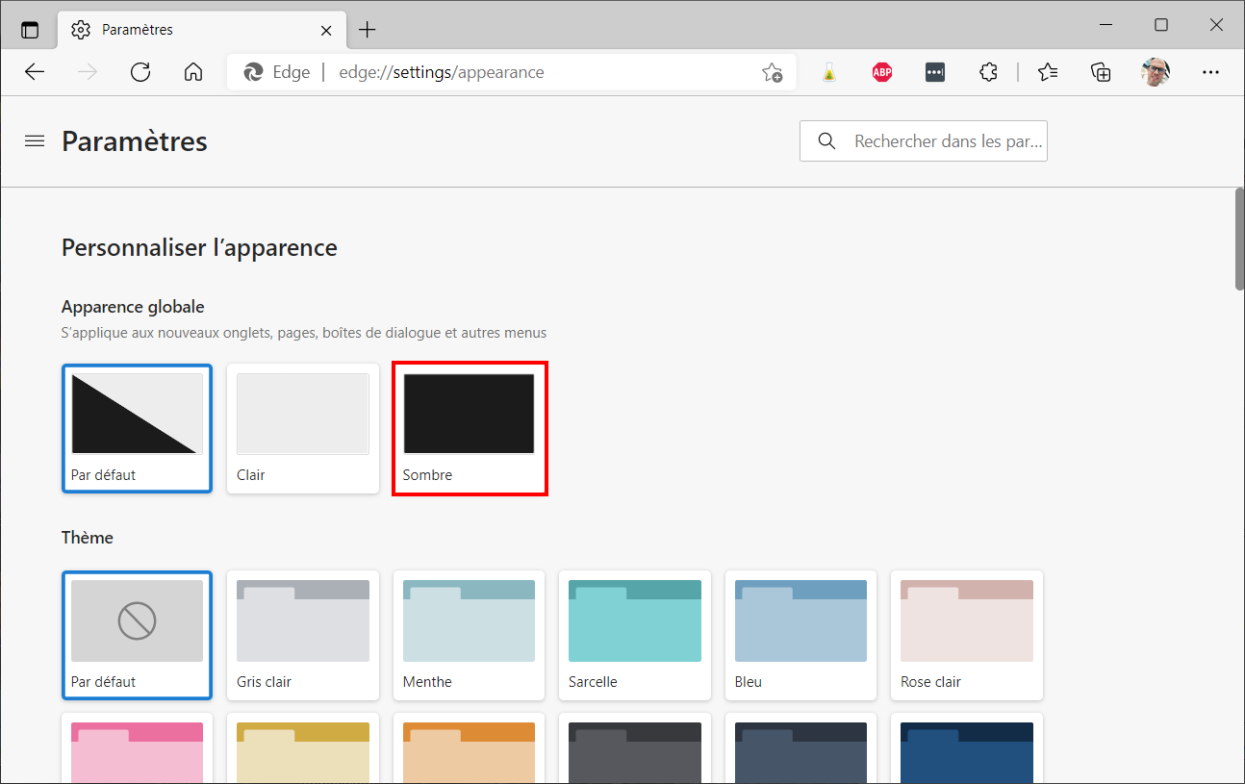Open the Favorites list star icon
This screenshot has height=784, width=1245.
point(1048,72)
